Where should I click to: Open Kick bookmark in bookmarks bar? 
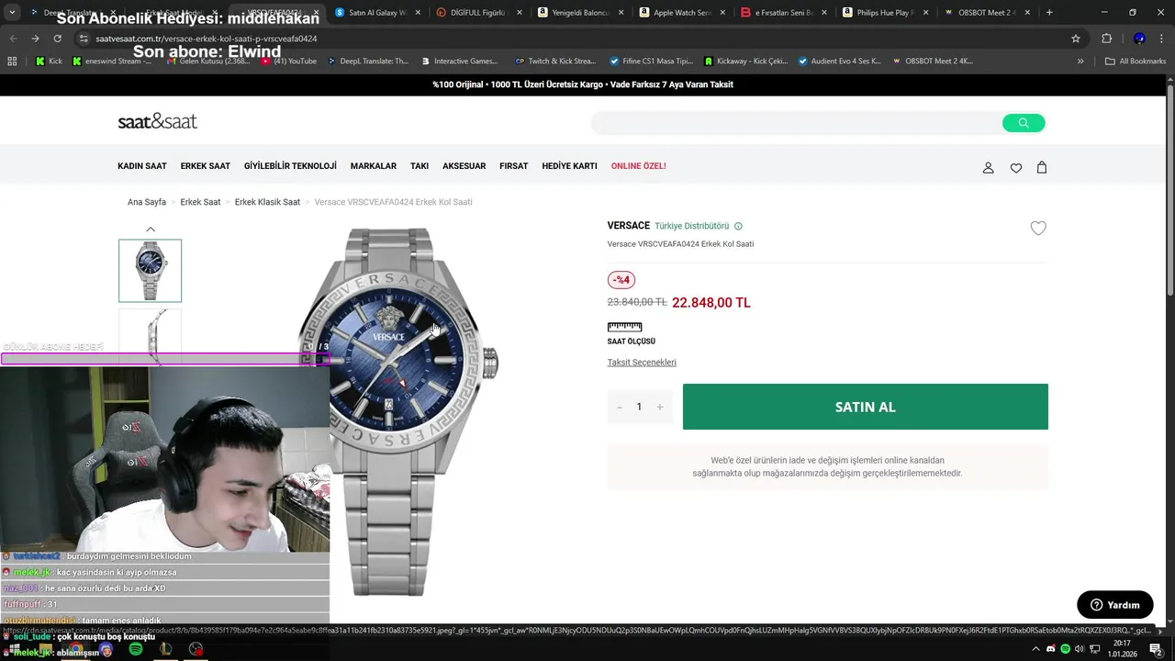point(49,61)
